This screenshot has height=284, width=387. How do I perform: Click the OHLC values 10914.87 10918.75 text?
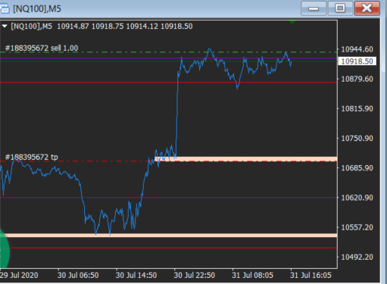90,27
